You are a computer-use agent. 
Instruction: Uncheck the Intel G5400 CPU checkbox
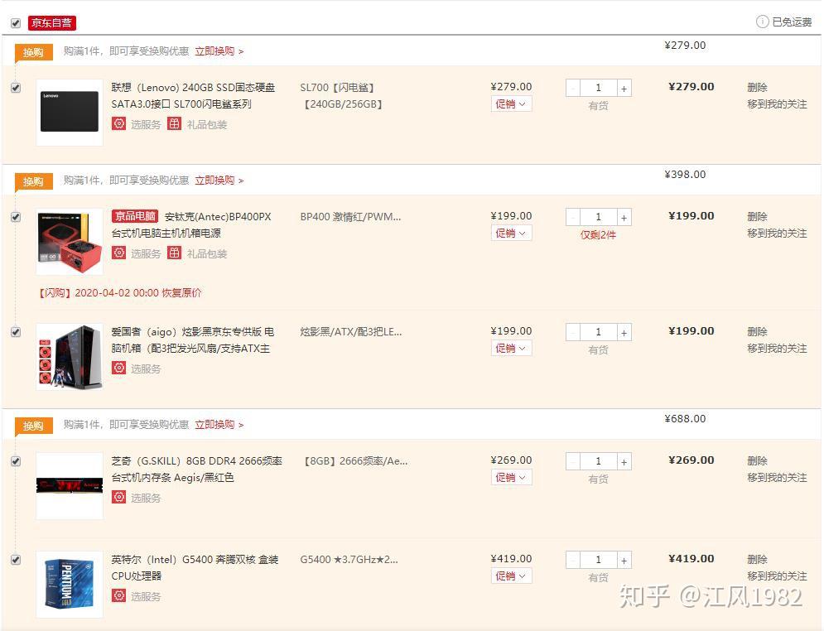coord(16,560)
